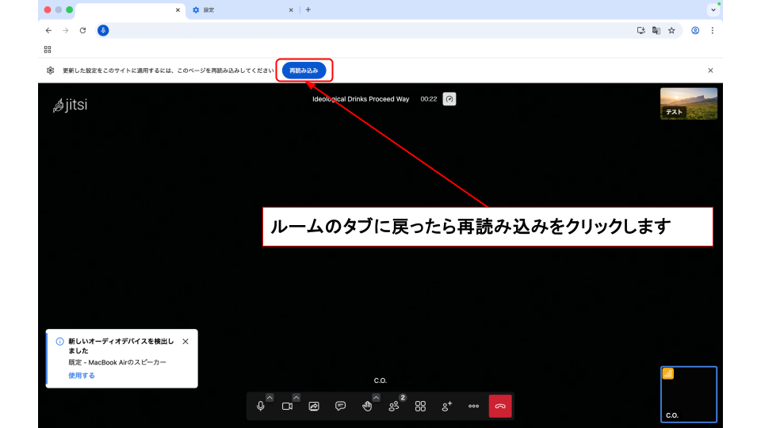Open the chat panel

click(340, 406)
